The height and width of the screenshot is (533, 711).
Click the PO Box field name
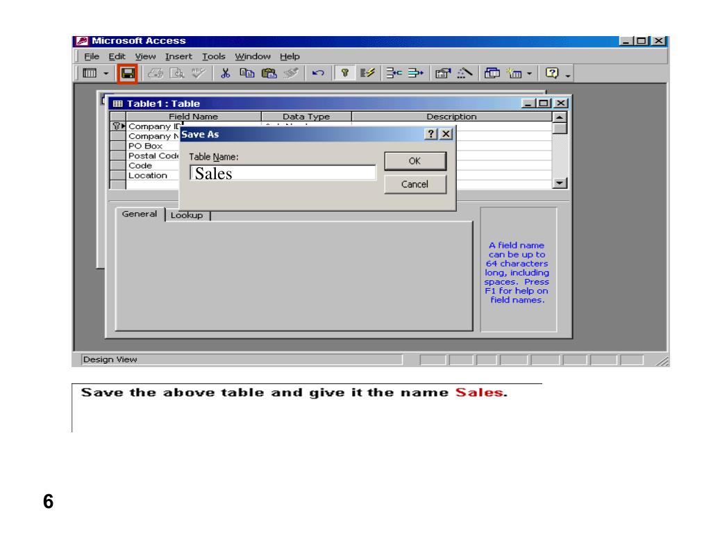(x=145, y=146)
